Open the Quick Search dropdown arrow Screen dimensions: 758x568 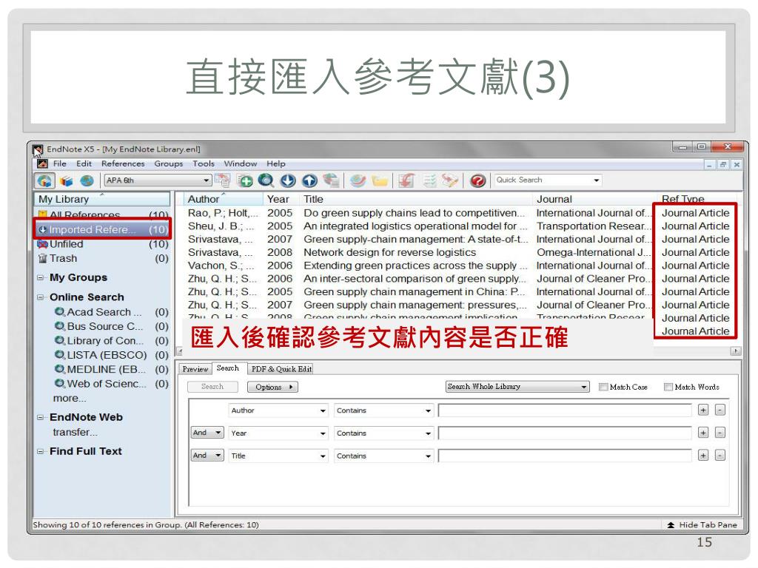tap(597, 180)
